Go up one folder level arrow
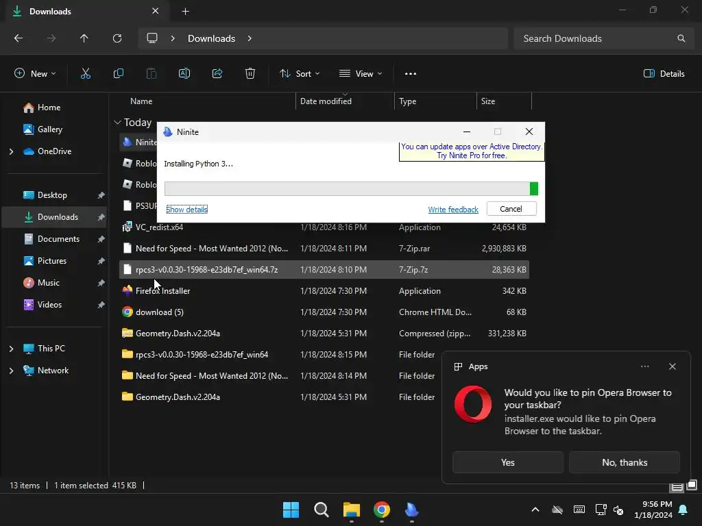Screen dimensions: 702x526 [x=84, y=38]
